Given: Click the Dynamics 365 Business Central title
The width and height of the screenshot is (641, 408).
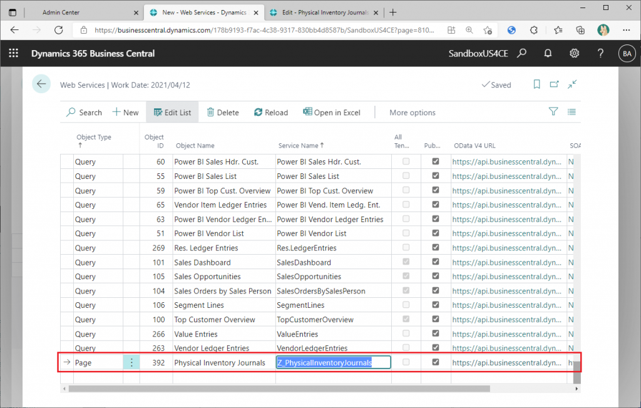Looking at the screenshot, I should point(93,53).
